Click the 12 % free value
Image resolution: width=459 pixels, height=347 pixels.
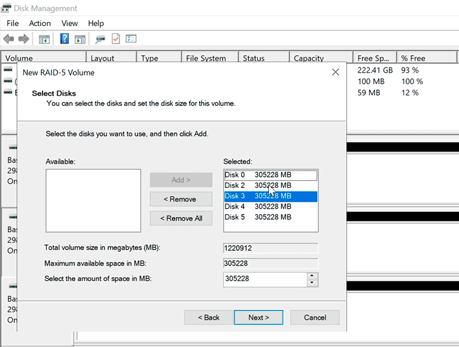click(x=410, y=92)
